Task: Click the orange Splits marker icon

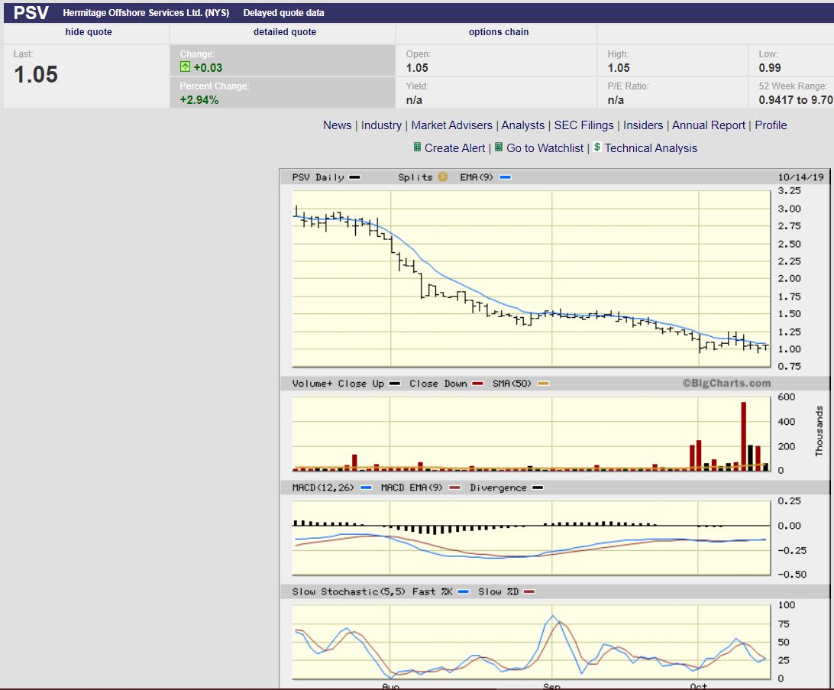Action: (x=442, y=177)
